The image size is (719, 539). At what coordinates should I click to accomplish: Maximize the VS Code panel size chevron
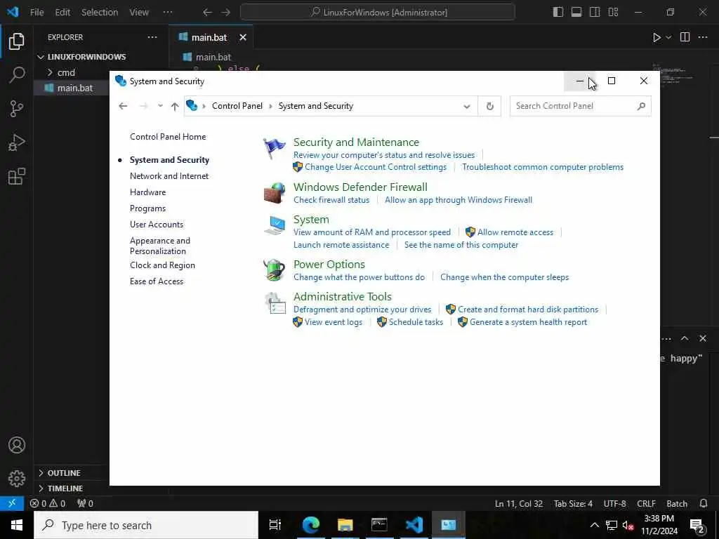coord(685,338)
